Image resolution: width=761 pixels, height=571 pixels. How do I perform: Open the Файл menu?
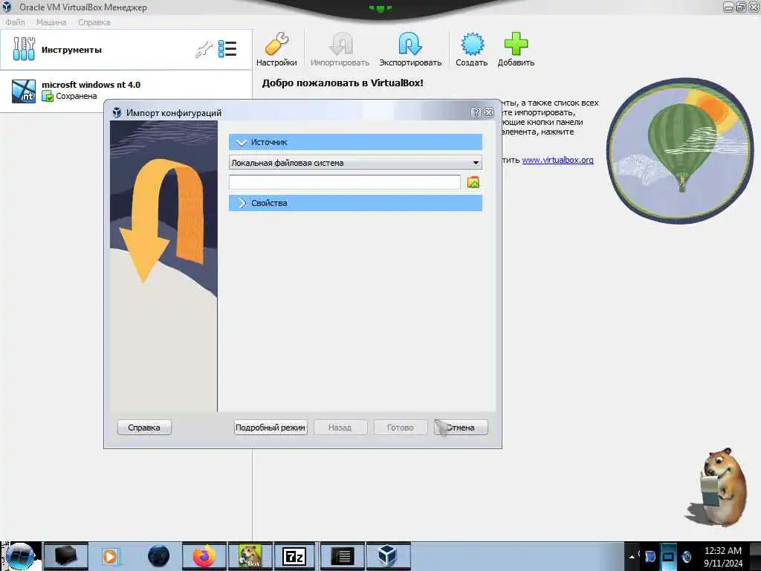point(15,22)
